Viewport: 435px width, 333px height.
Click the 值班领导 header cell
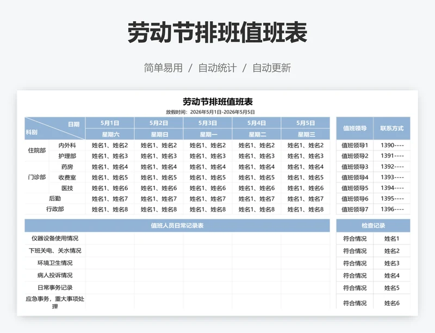(x=355, y=128)
